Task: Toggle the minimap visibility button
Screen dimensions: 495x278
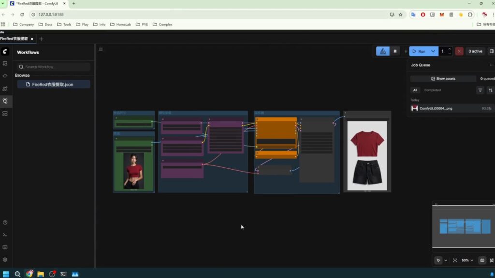Action: coord(482,260)
